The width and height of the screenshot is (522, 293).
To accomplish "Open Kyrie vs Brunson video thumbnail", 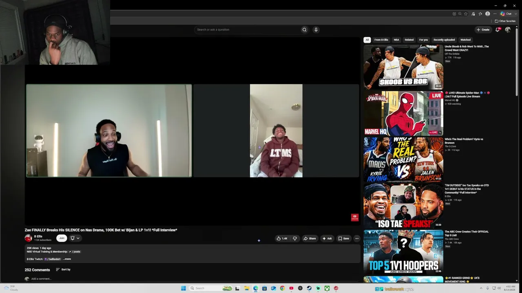I will 403,160.
